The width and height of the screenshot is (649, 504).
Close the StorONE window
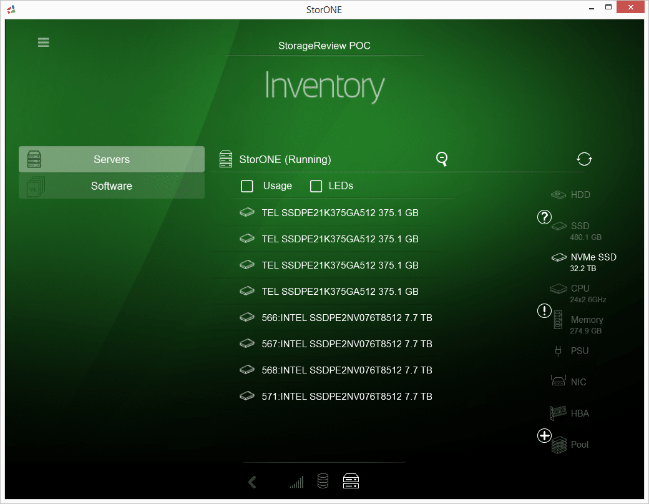coord(630,7)
